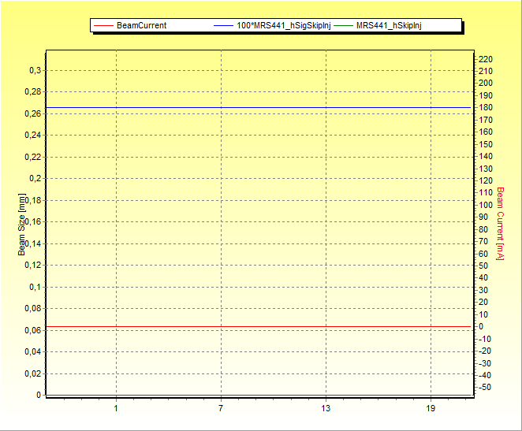Screen dimensions: 522x431
Task: Click x-axis tick label 13
Action: pos(326,408)
